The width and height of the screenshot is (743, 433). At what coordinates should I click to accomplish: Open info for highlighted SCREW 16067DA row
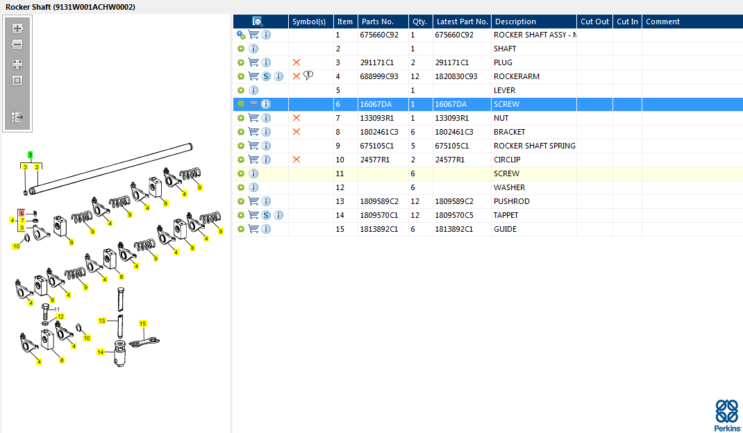pyautogui.click(x=267, y=104)
